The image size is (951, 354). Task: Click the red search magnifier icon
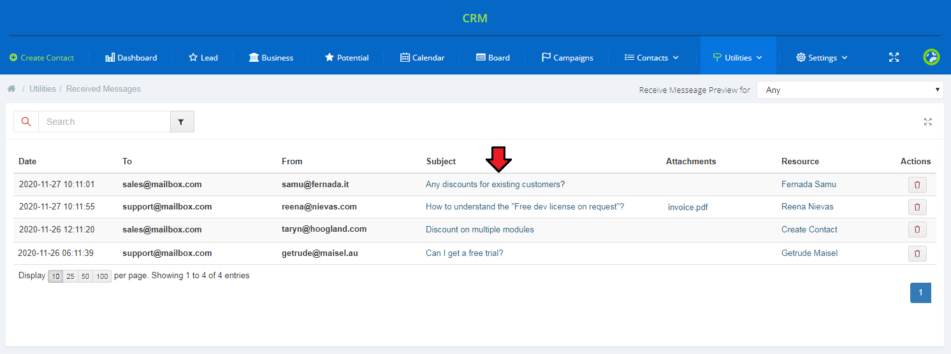click(x=26, y=122)
